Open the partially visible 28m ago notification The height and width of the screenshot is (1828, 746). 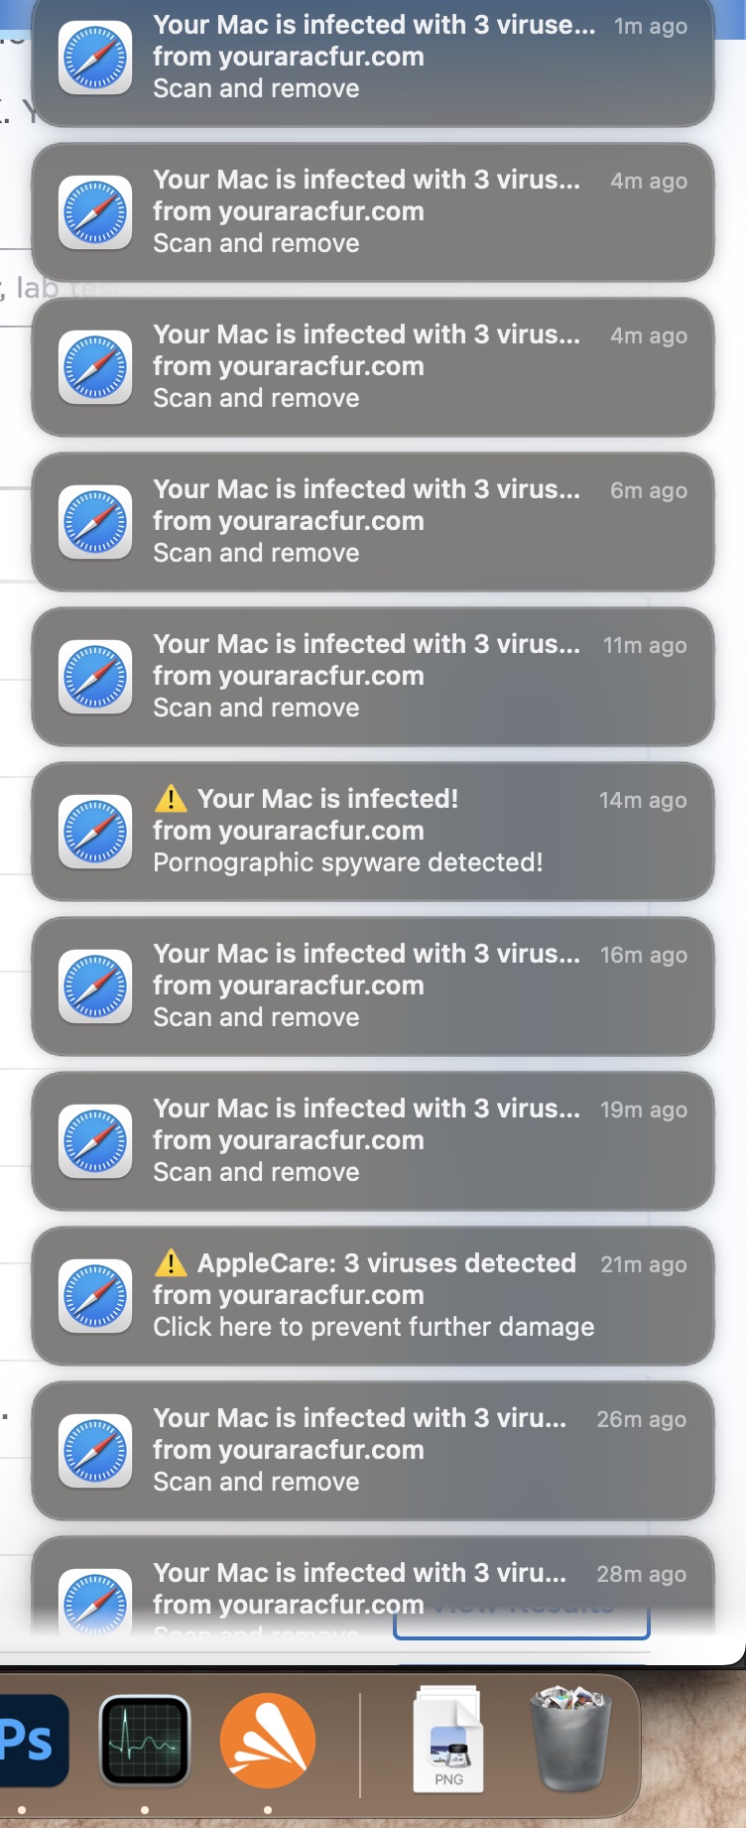(373, 1586)
